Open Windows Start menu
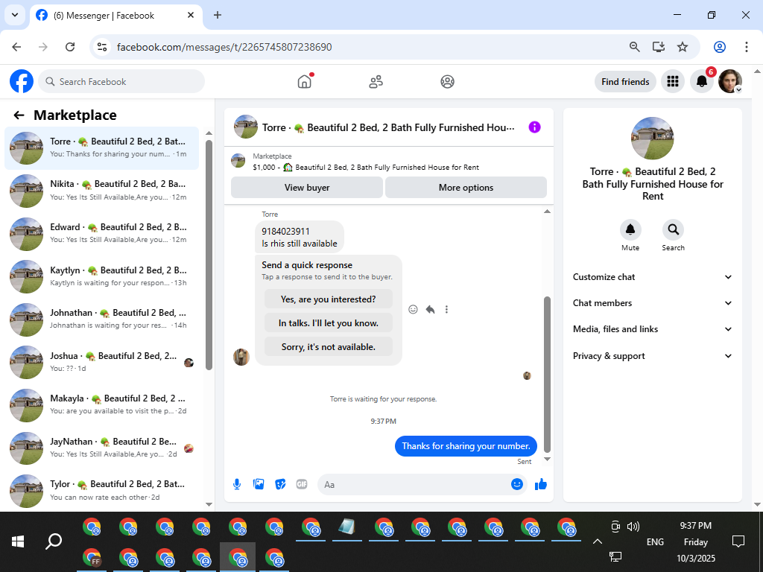The width and height of the screenshot is (763, 572). point(18,541)
